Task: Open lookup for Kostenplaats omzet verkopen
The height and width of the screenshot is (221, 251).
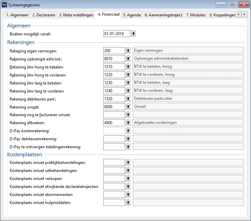Action: click(128, 179)
